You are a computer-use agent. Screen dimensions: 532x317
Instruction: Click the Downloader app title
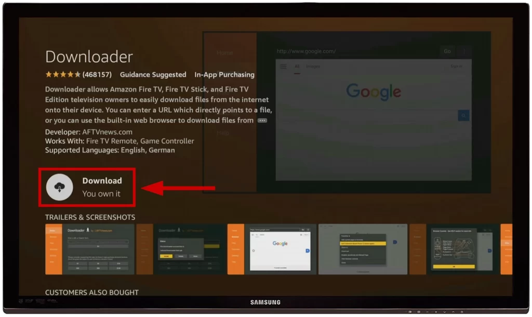pyautogui.click(x=89, y=56)
